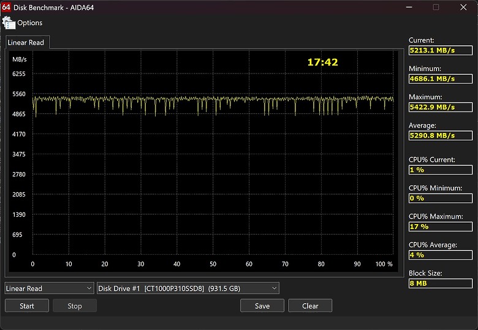Open the Disk Drive #1 selection dropdown

(x=188, y=288)
